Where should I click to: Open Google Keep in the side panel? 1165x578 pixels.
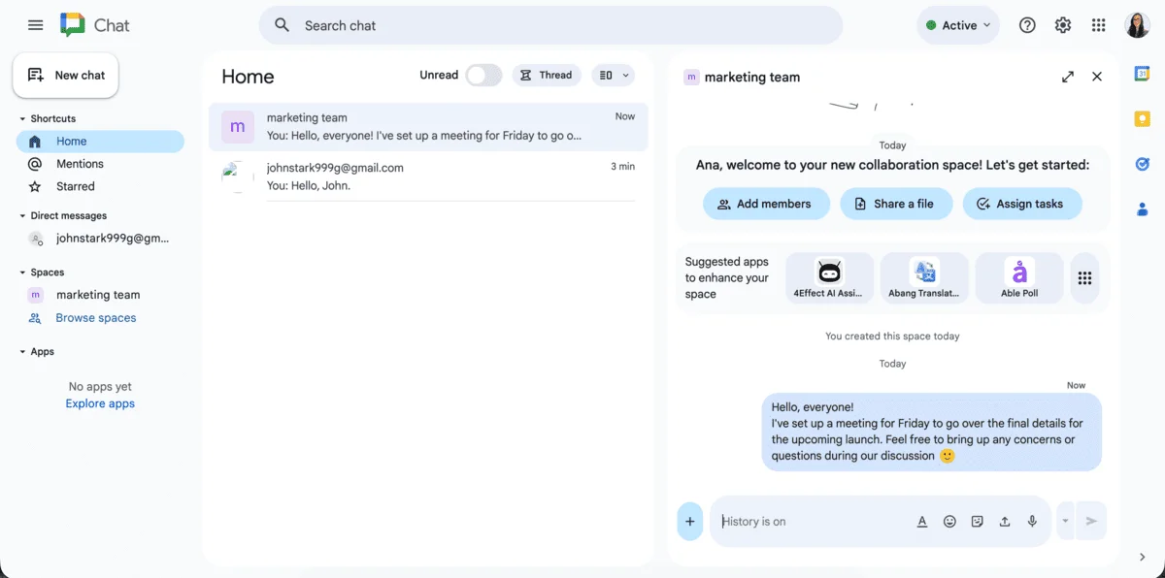[x=1142, y=118]
